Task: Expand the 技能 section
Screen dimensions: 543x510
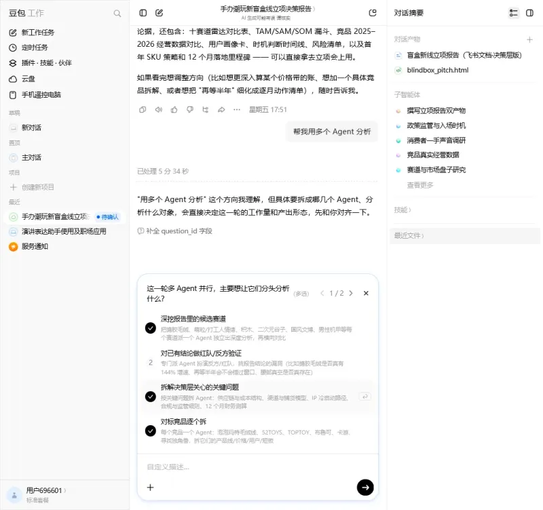Action: pyautogui.click(x=402, y=210)
